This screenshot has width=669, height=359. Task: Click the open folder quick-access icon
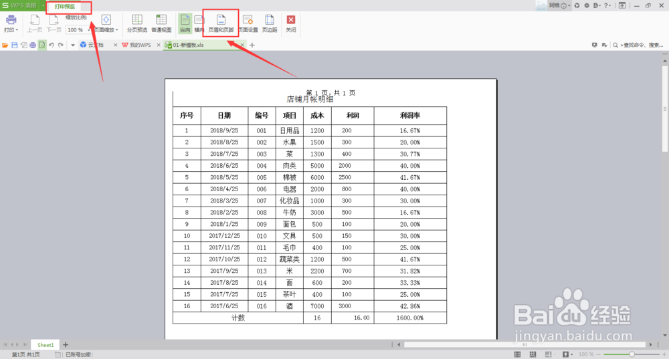[x=5, y=45]
